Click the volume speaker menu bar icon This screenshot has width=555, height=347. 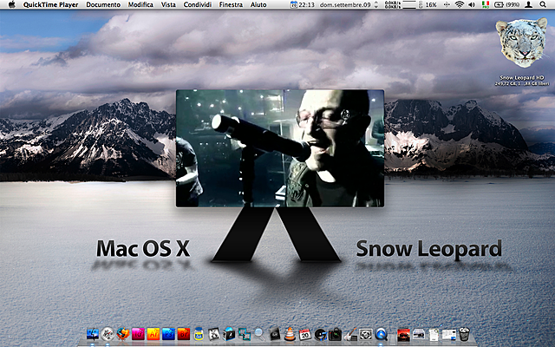point(472,4)
